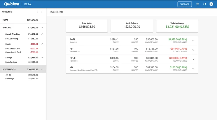Click the ACCOUNTS sidebar heading
Viewport: 217px width, 120px height.
(7, 12)
